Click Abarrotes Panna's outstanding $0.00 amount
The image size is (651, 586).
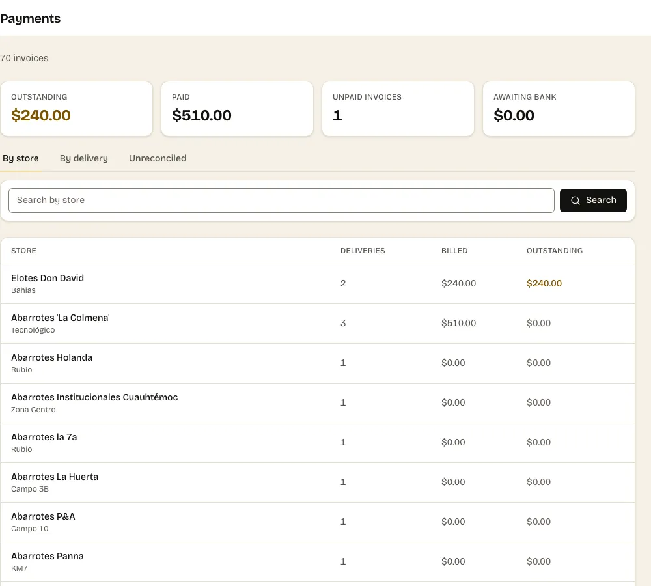coord(538,561)
